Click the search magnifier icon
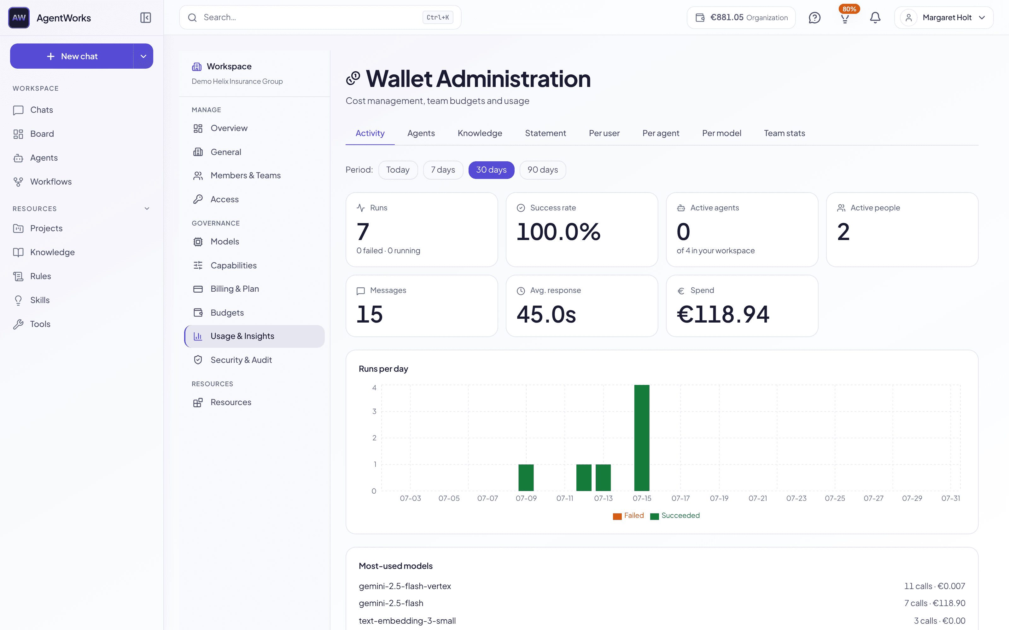 point(192,18)
